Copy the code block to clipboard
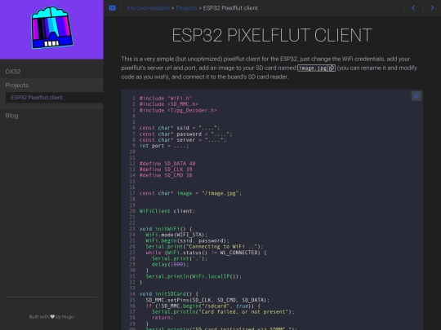The image size is (441, 330). [x=416, y=95]
